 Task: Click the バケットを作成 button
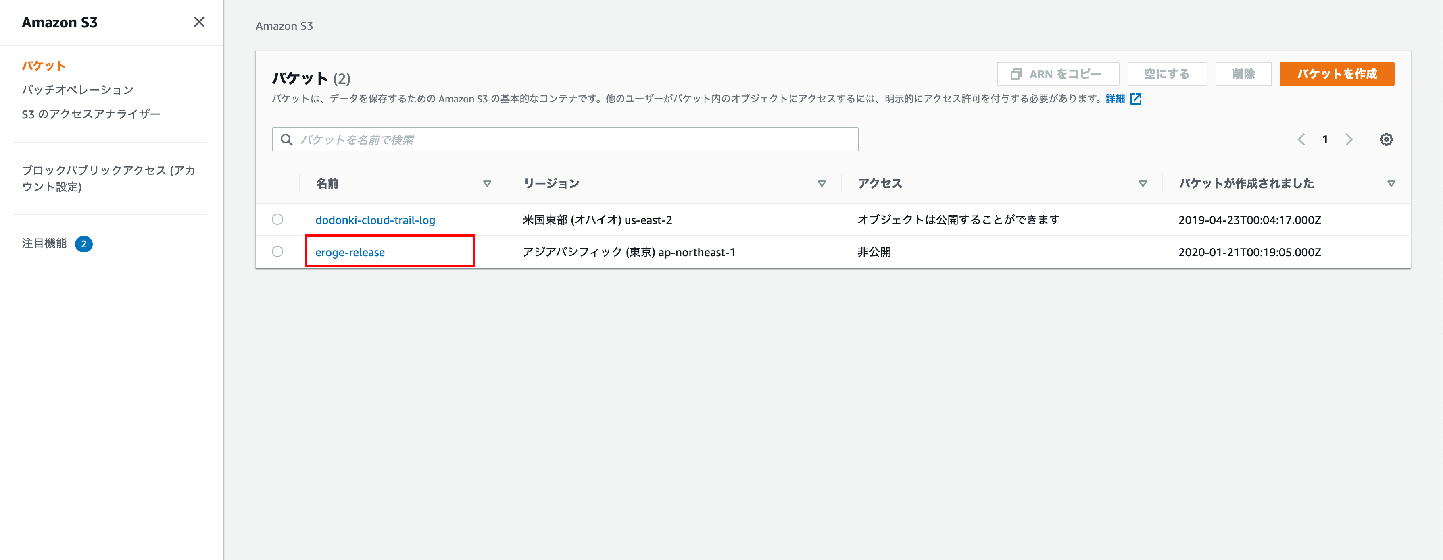click(x=1337, y=75)
